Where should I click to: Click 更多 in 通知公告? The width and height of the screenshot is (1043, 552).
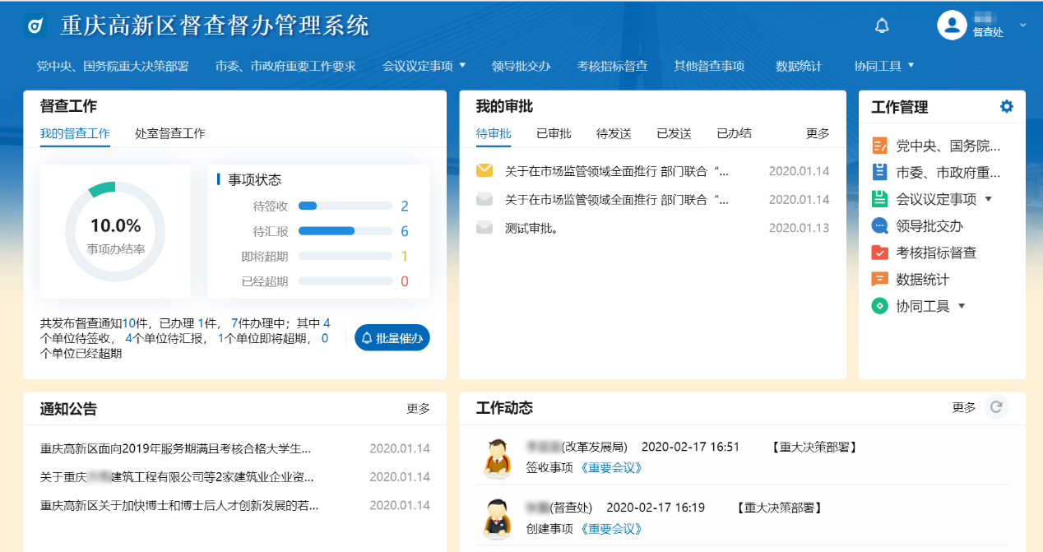[x=418, y=408]
